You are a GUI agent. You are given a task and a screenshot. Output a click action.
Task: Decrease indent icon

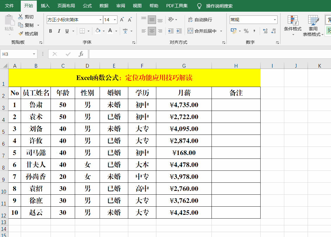tap(171, 31)
